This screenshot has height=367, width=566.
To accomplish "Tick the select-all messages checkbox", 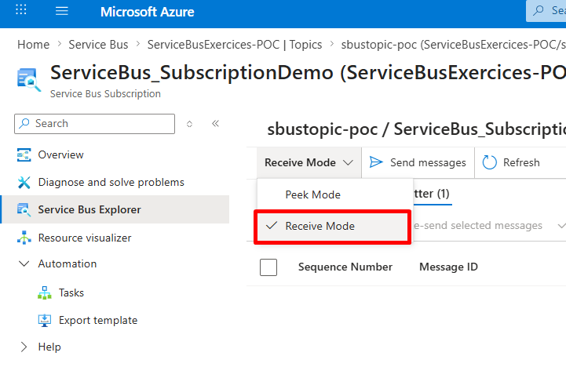I will tap(268, 267).
